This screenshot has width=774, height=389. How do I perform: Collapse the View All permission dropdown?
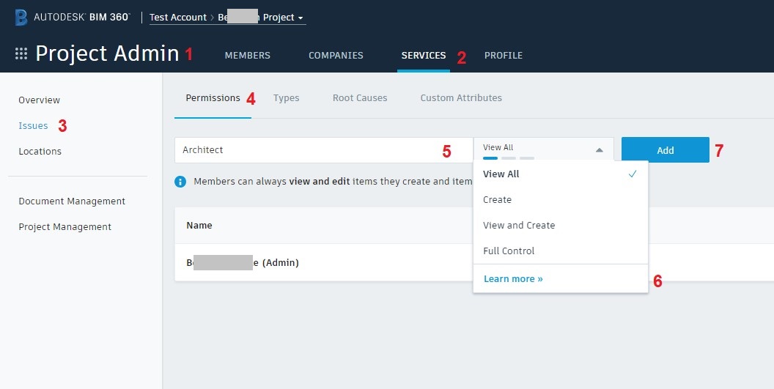(599, 150)
